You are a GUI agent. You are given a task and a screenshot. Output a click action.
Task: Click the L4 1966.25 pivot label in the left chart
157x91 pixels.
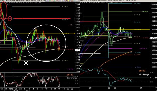coord(65,60)
